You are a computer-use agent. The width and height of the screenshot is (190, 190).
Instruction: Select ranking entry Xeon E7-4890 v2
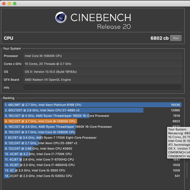pyautogui.click(x=93, y=110)
